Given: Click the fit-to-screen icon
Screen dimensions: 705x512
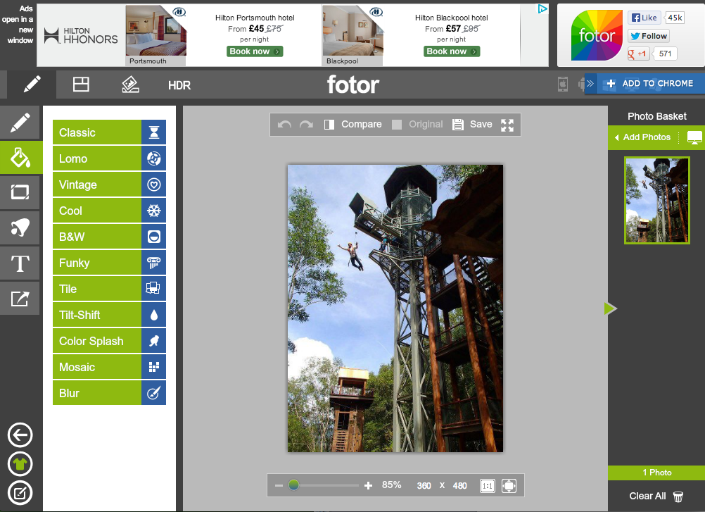Looking at the screenshot, I should pyautogui.click(x=509, y=486).
